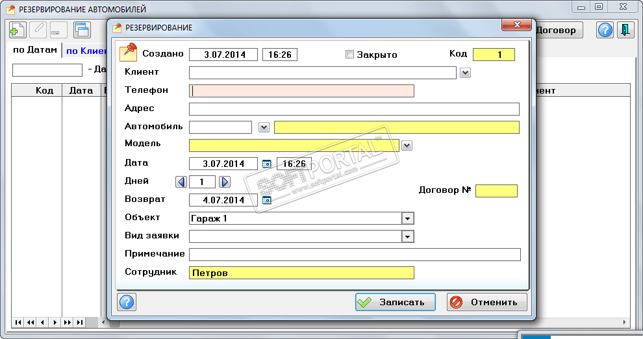Viewport: 643px width, 339px height.
Task: Click yellow car description field beside Автомобиль
Action: 397,127
